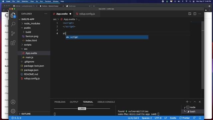
Task: Open Spotlight search in macOS menu bar
Action: pos(190,1)
